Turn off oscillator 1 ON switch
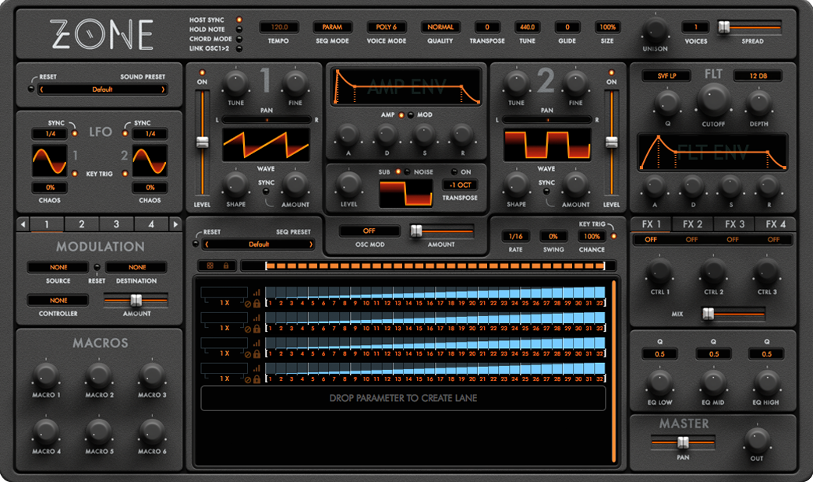Screen dimensions: 813x482 click(202, 72)
